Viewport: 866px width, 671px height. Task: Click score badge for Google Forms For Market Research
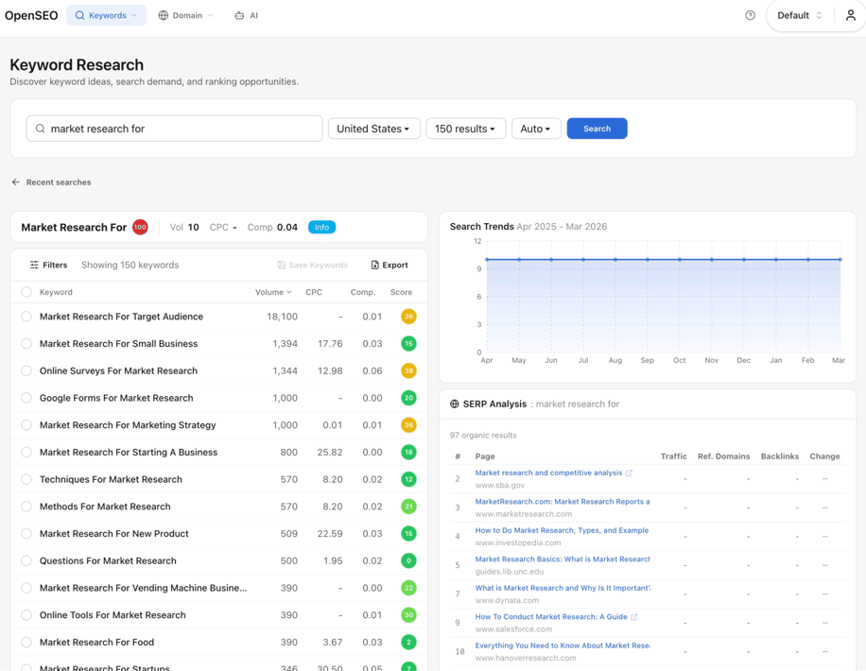pyautogui.click(x=408, y=398)
